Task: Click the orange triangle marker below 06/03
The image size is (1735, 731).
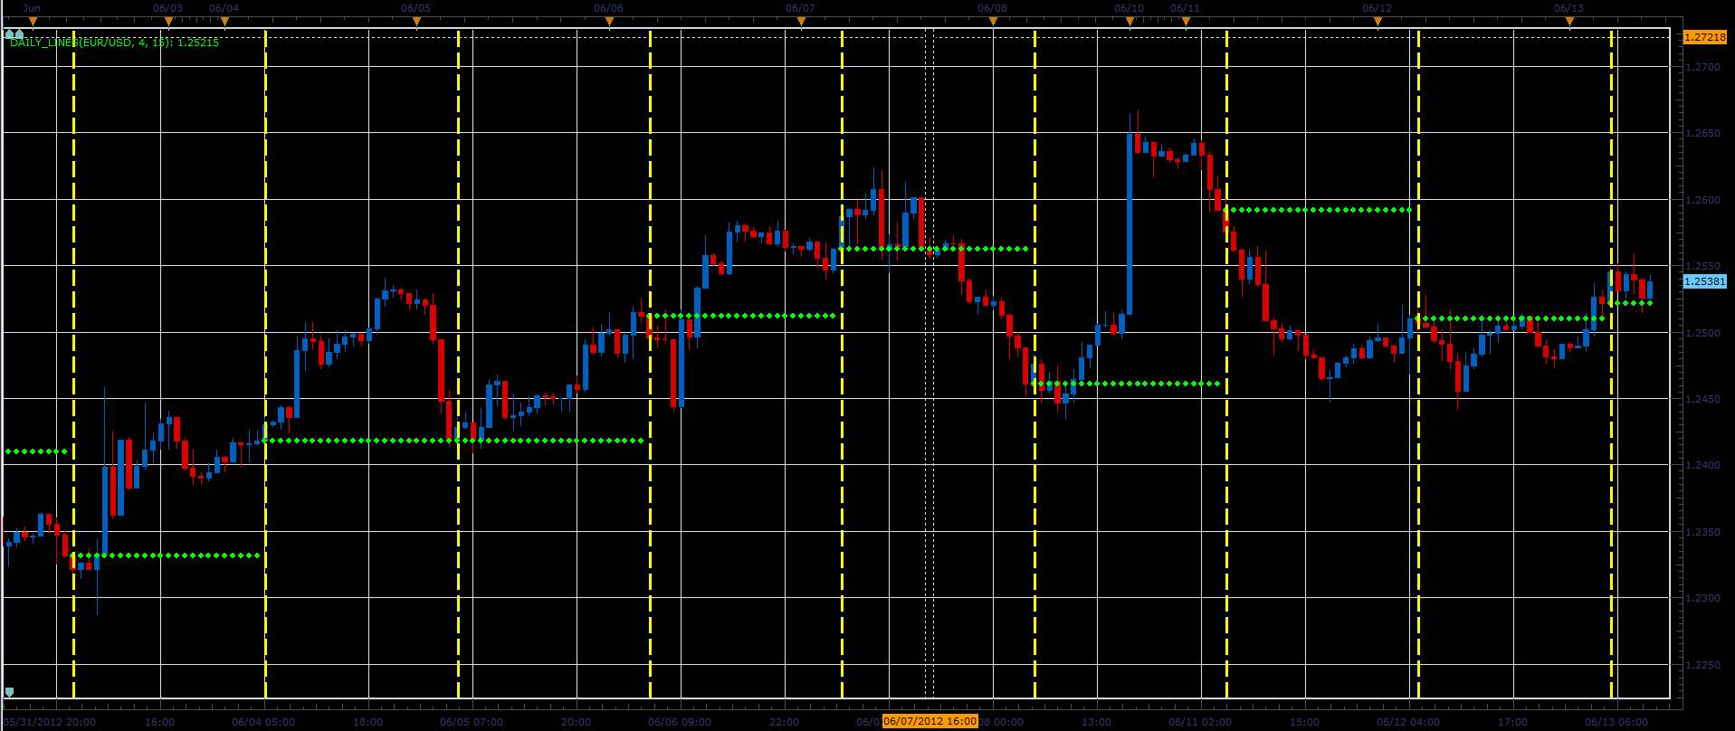Action: [x=168, y=22]
